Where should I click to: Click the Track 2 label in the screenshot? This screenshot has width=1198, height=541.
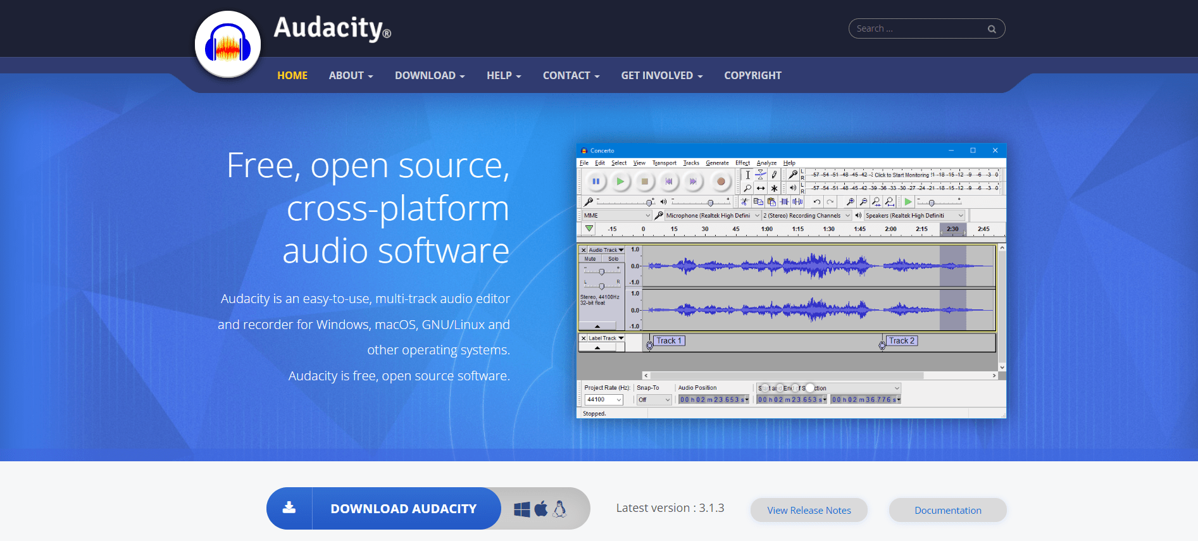[x=902, y=340]
